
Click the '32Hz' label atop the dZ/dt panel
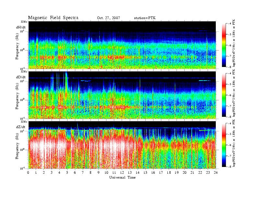point(24,122)
